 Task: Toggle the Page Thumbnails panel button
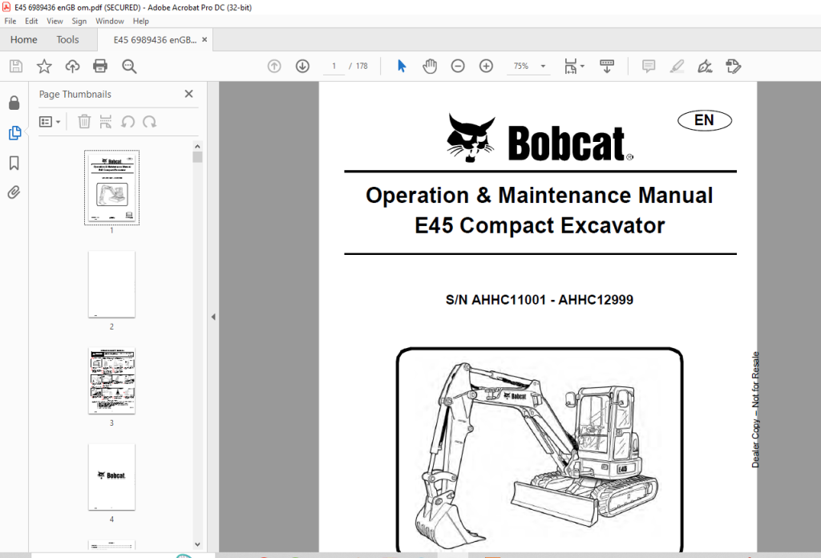click(x=14, y=133)
